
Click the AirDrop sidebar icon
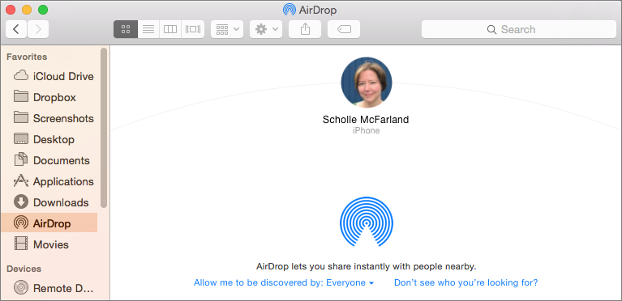click(x=21, y=223)
